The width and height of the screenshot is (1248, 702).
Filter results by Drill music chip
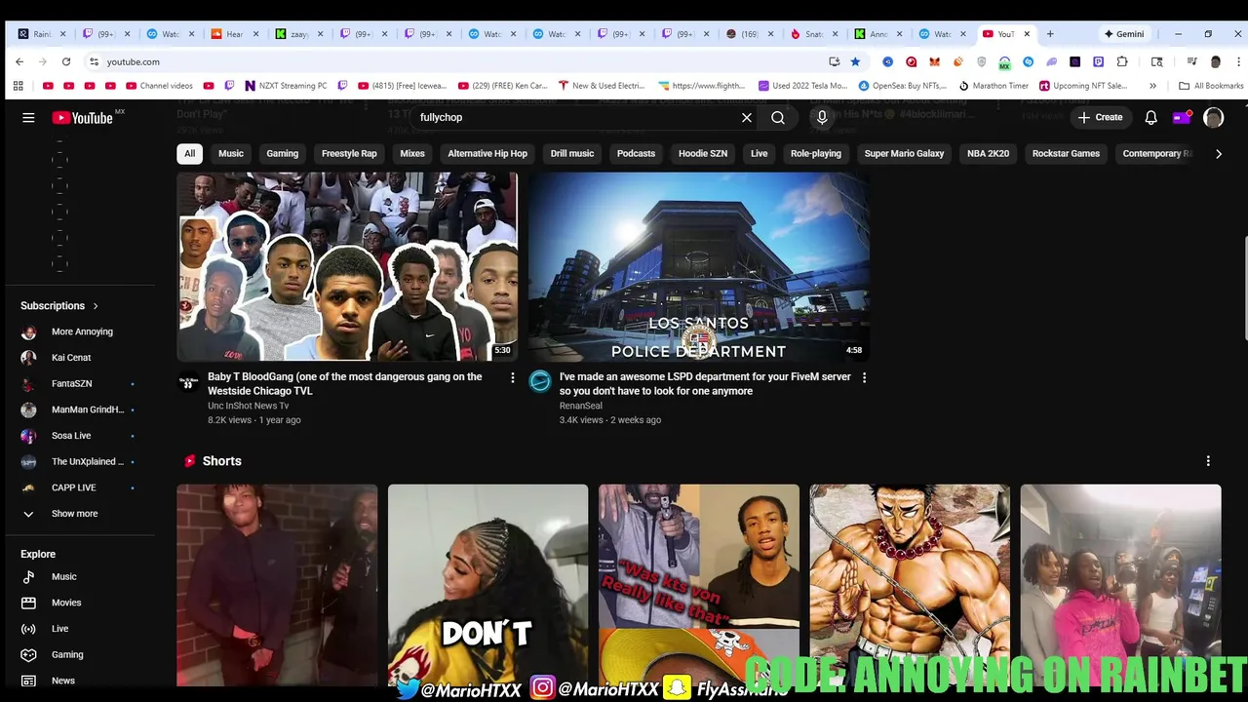click(572, 153)
